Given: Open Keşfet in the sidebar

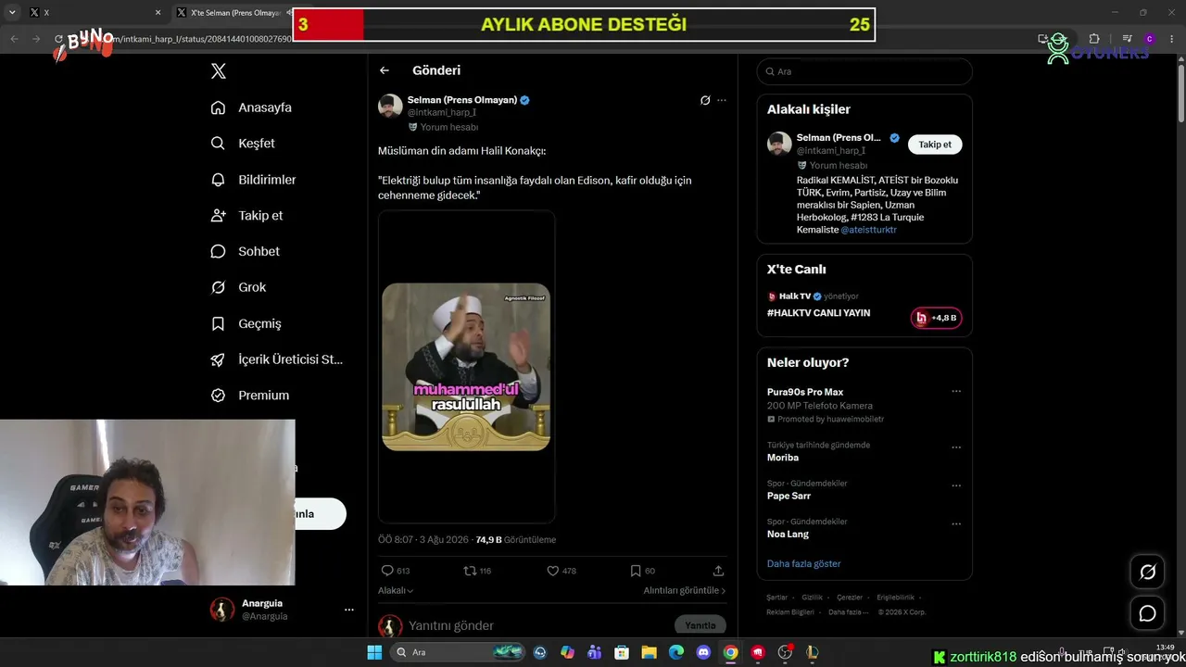Looking at the screenshot, I should (x=243, y=144).
